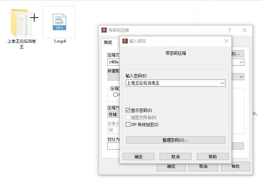Viewport: 262px width, 180px height.
Task: Click the question mark help icon
Action: click(x=229, y=30)
